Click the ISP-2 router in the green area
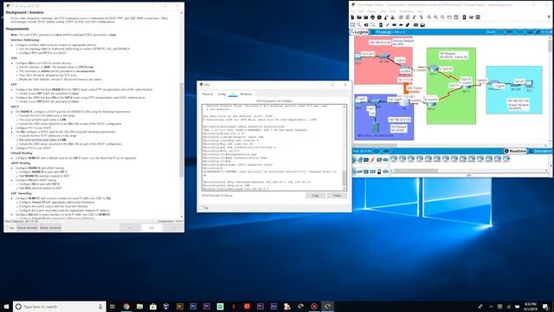 pyautogui.click(x=433, y=104)
